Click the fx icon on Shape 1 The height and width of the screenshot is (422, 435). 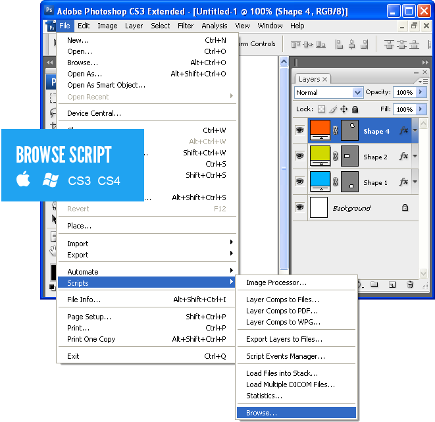coord(403,182)
